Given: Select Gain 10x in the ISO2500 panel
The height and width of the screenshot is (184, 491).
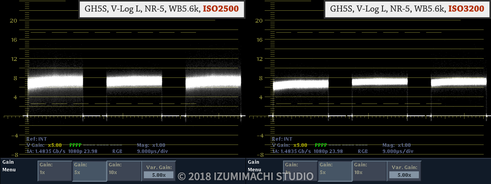Looking at the screenshot, I should (124, 171).
